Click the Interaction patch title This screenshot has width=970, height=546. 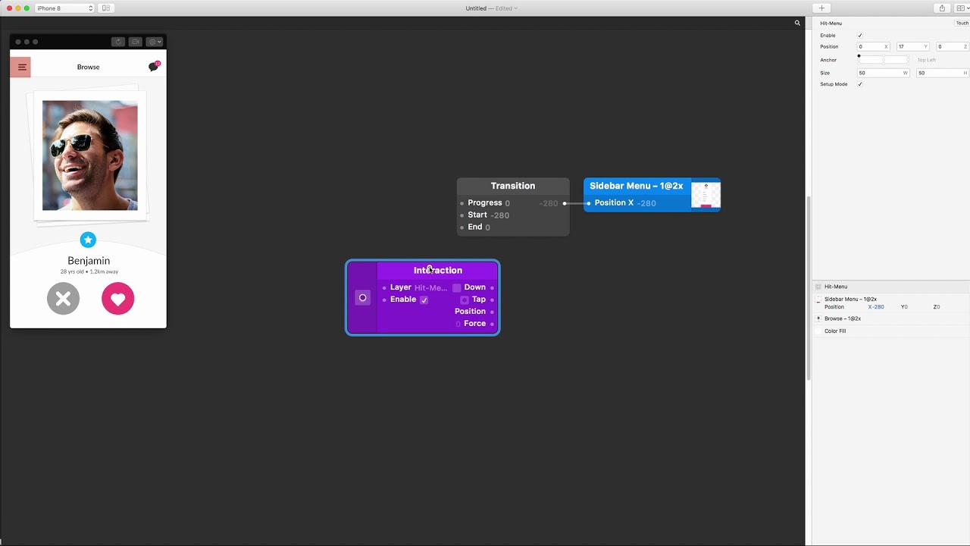tap(438, 271)
